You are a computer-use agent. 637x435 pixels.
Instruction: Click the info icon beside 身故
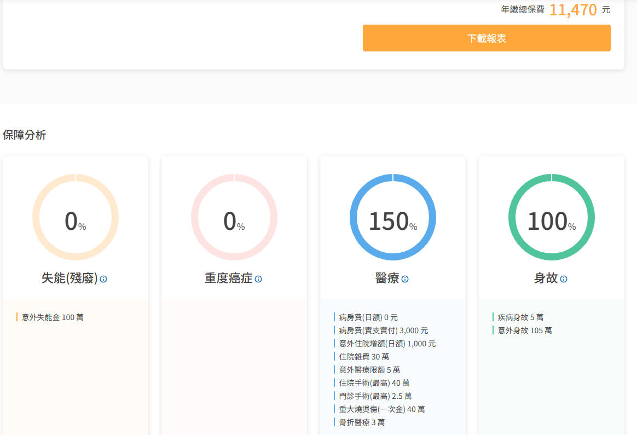(x=564, y=279)
